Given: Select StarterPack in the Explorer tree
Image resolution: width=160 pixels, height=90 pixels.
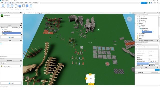Looking at the screenshot, I should pyautogui.click(x=141, y=35).
